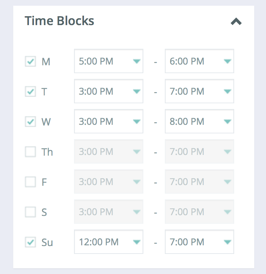Uncheck the Sunday (Su) checkbox
The height and width of the screenshot is (274, 266).
click(x=30, y=242)
